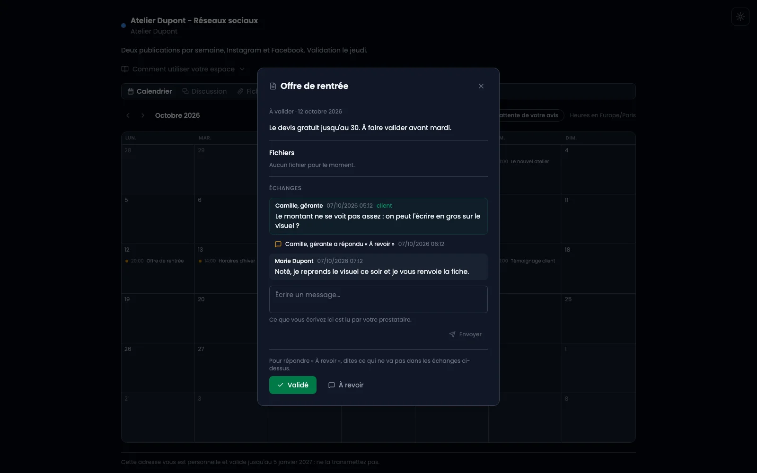Go to next month arrow

142,115
